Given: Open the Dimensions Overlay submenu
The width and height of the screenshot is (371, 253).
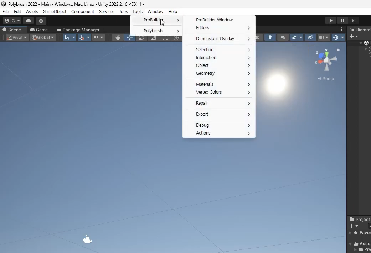Looking at the screenshot, I should (219, 39).
